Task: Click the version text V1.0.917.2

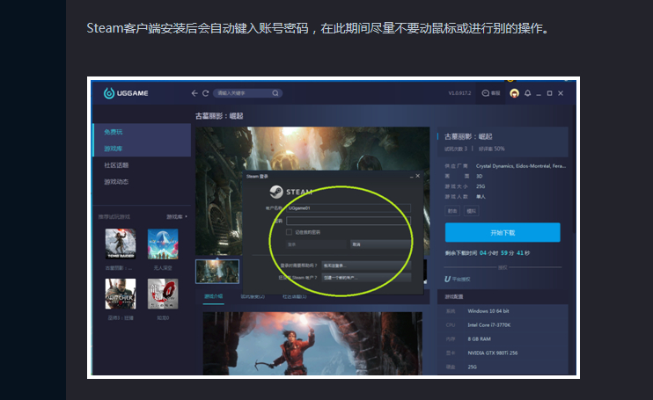Action: click(459, 93)
